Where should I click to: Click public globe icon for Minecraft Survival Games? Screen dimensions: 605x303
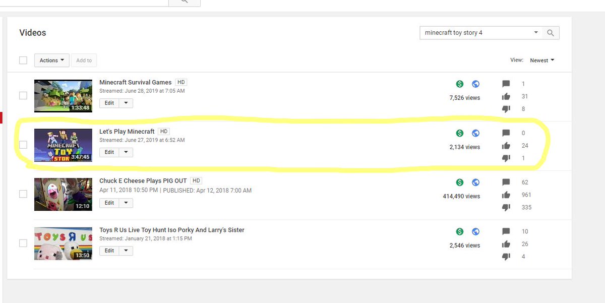point(475,84)
